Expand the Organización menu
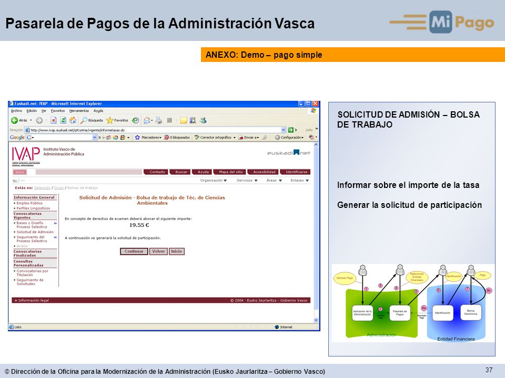 click(214, 180)
